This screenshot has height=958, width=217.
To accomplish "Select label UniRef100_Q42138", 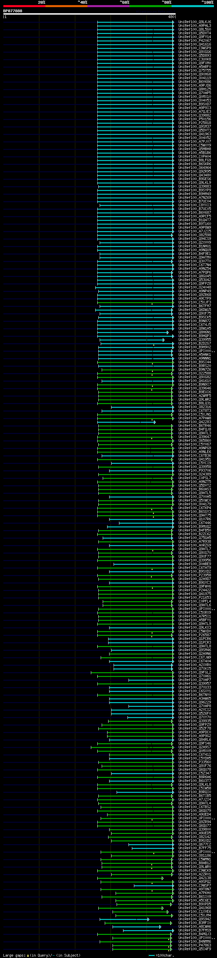I will 195,878.
